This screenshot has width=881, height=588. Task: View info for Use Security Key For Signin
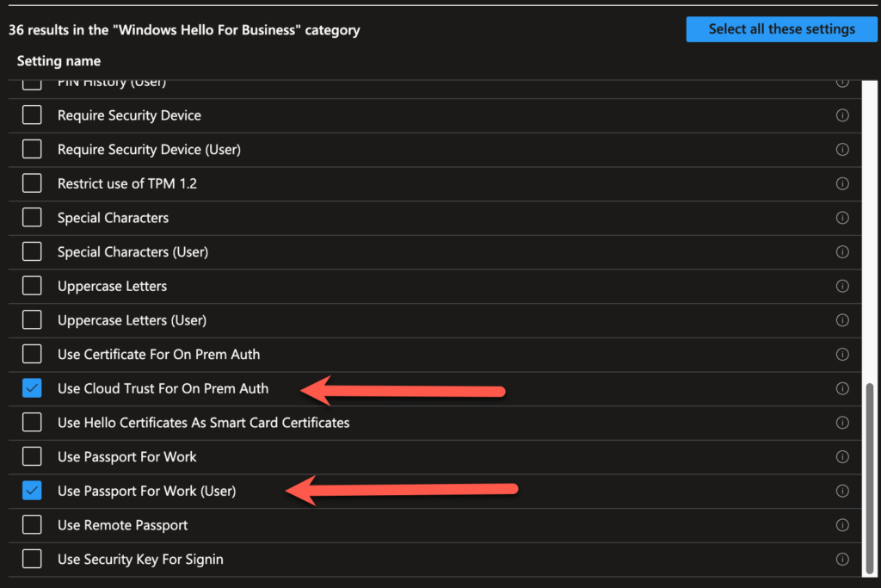(842, 559)
